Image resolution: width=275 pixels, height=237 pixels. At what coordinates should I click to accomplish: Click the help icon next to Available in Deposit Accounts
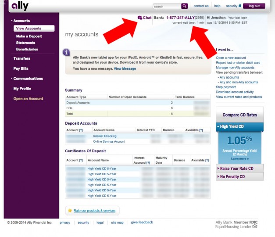(201, 130)
